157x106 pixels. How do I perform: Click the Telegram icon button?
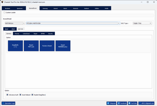108,103
